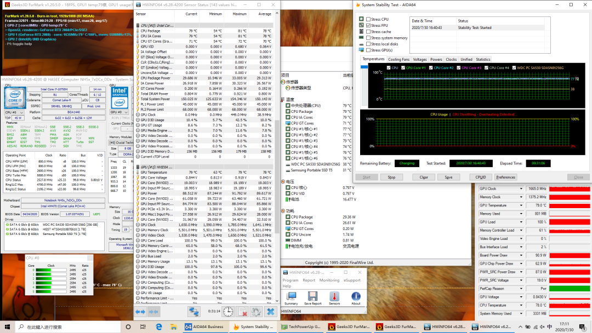Click the About info icon
Viewport: 592px width, 333px height.
(356, 297)
